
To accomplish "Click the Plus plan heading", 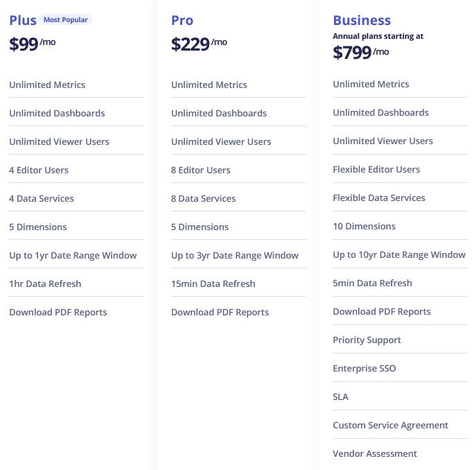I will (x=23, y=20).
